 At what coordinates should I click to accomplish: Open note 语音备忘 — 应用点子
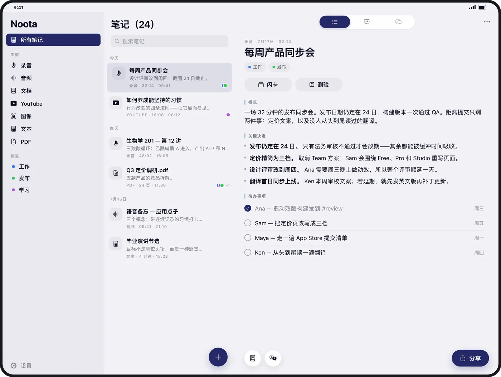[170, 219]
